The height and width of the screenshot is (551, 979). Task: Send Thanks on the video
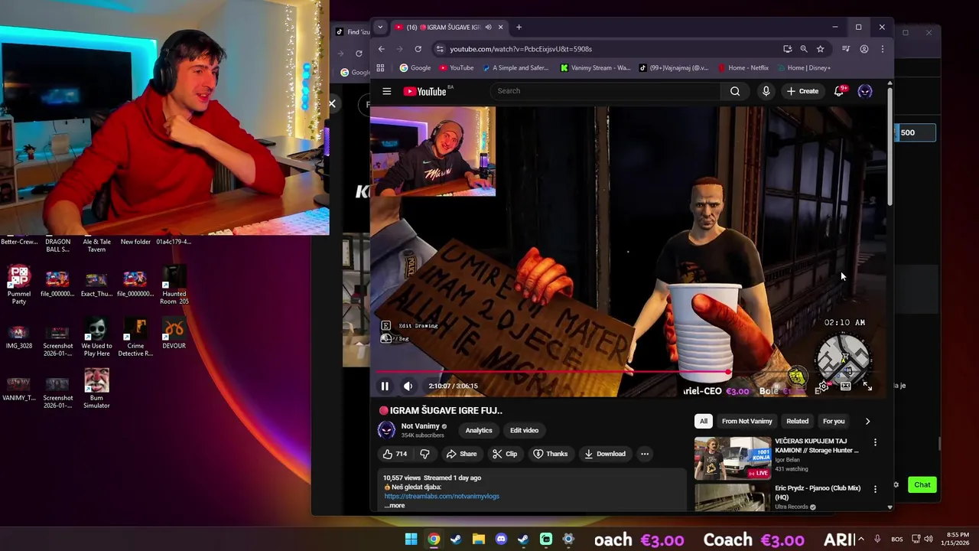(550, 454)
